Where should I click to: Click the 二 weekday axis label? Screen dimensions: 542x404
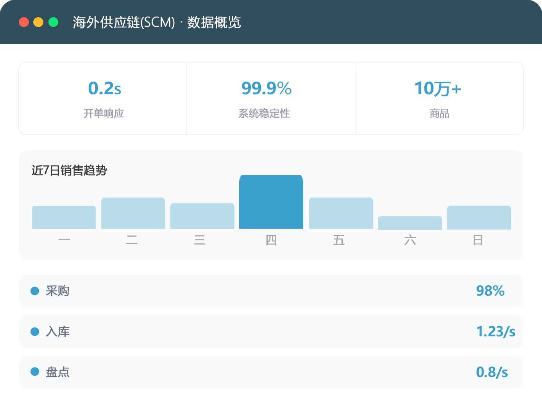pos(132,240)
